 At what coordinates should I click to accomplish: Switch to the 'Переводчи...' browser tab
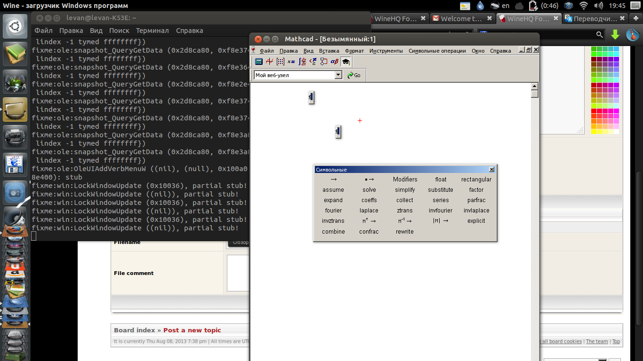pyautogui.click(x=595, y=19)
